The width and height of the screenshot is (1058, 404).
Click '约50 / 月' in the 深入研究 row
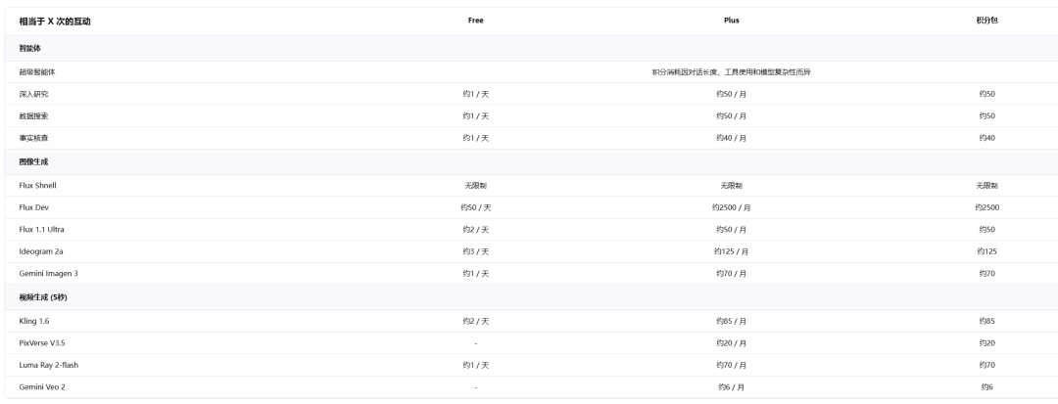pyautogui.click(x=732, y=94)
